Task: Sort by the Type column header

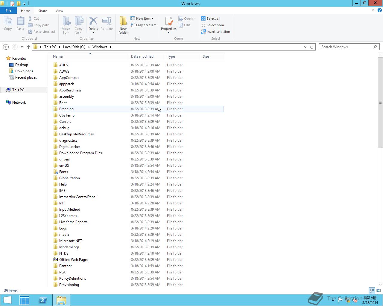Action: click(183, 56)
